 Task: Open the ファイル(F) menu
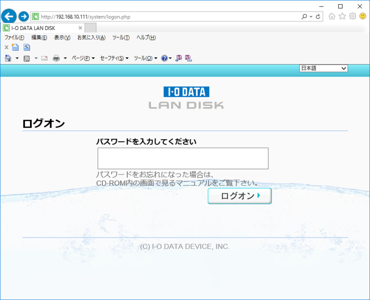pyautogui.click(x=14, y=37)
